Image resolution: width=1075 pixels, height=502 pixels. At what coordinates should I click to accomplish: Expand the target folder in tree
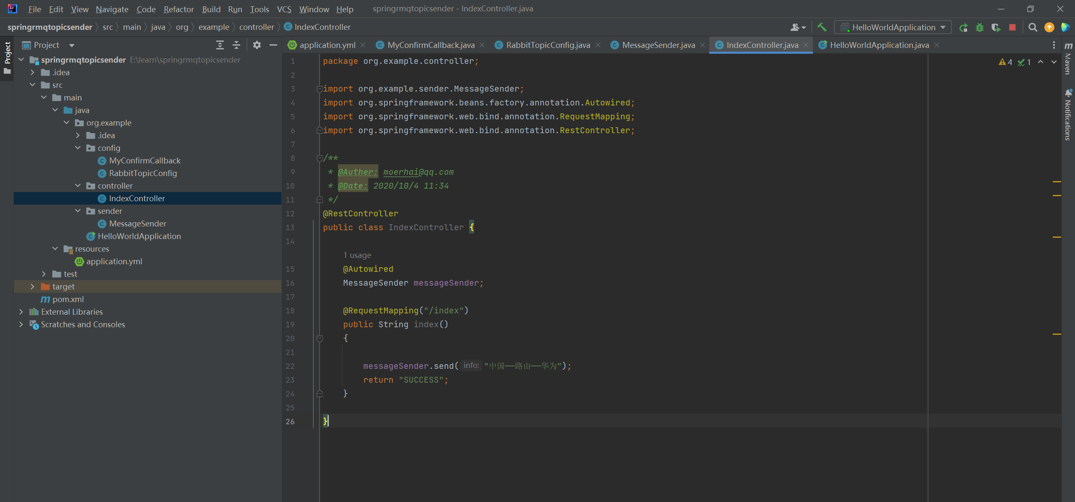coord(32,286)
